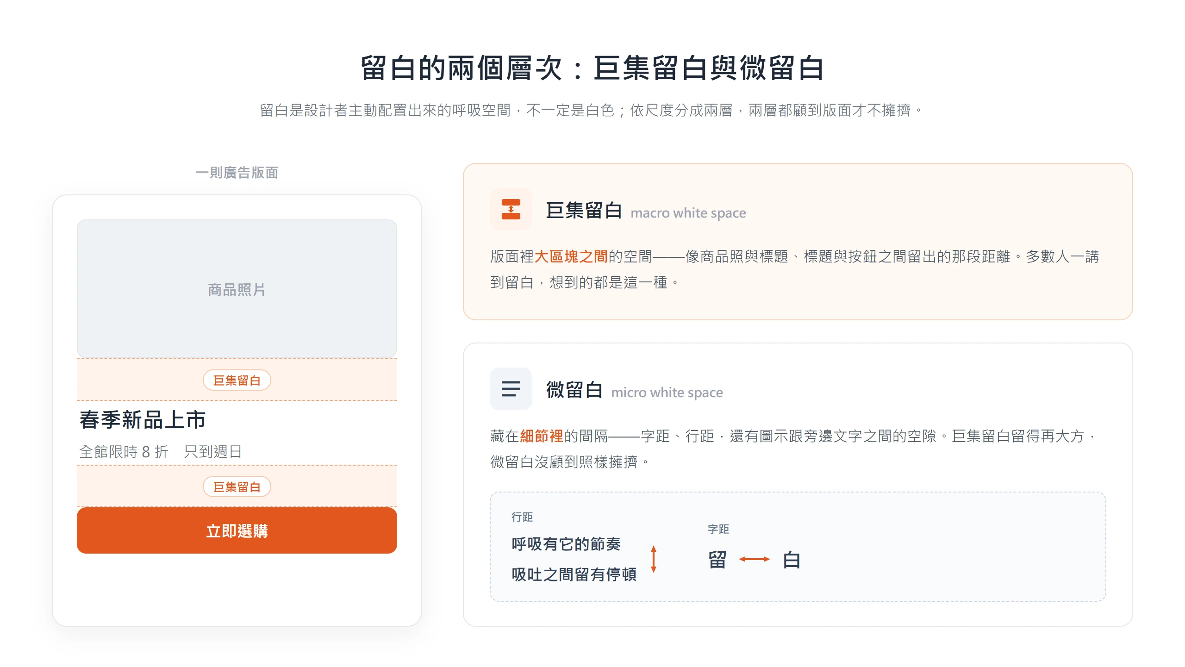This screenshot has width=1185, height=667.
Task: Click the 留 character in letter-spacing demo
Action: coord(717,560)
